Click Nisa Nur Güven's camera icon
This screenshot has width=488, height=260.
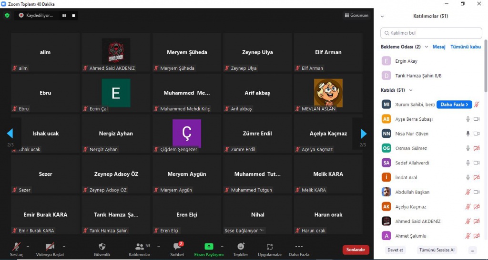click(x=477, y=134)
